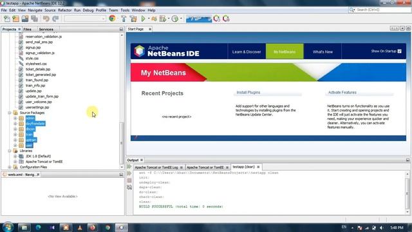Image resolution: width=412 pixels, height=232 pixels.
Task: Select the Apache Tomcat or TomEE Log tab
Action: (x=156, y=168)
